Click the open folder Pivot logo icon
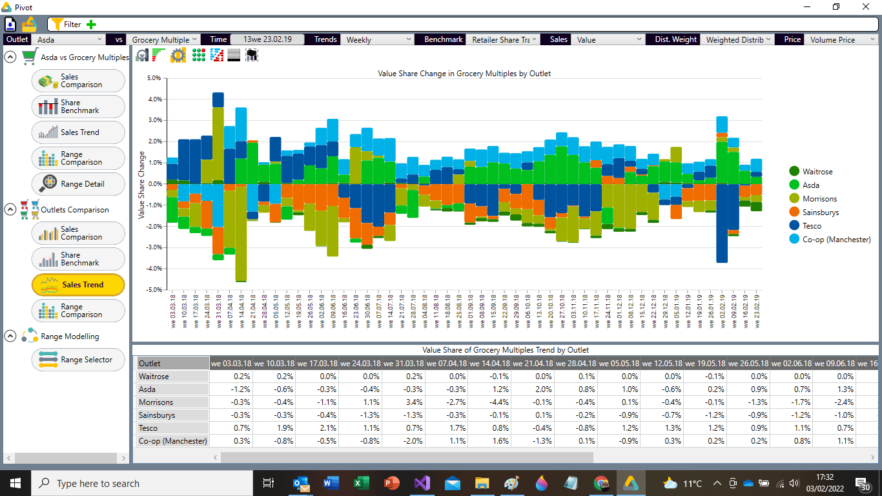 pos(30,24)
